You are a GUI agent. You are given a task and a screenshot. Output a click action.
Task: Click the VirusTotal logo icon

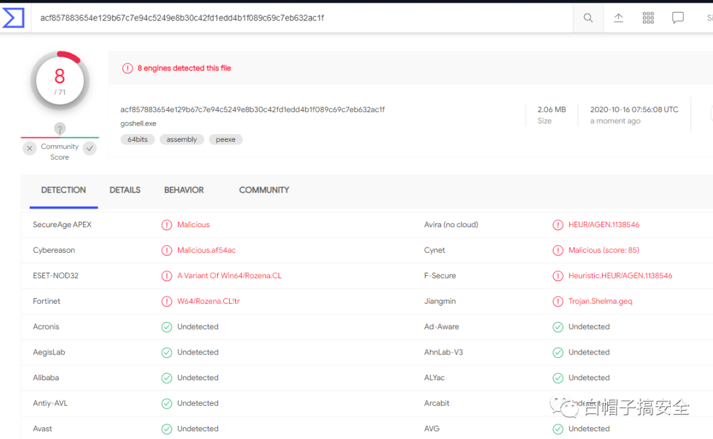(13, 18)
